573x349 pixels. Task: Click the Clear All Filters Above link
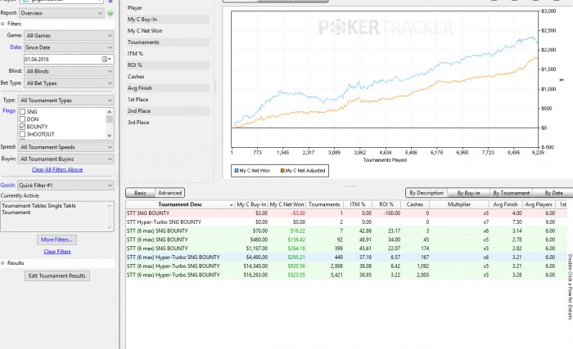(57, 170)
